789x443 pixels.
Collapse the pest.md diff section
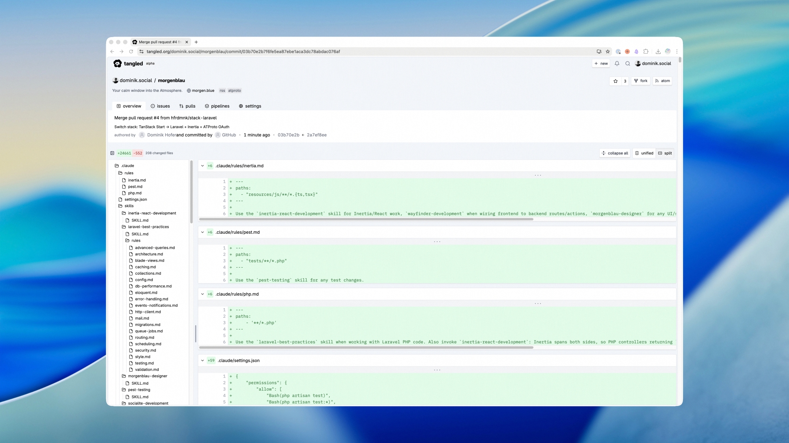(203, 233)
